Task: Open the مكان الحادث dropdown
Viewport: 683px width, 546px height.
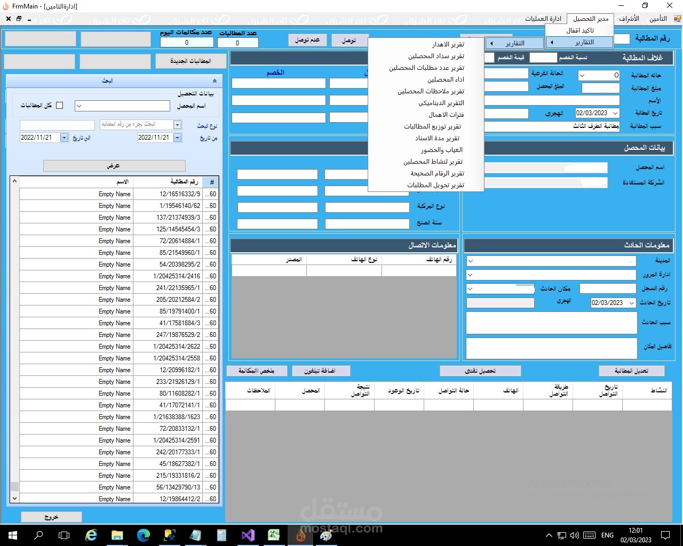Action: pos(470,289)
